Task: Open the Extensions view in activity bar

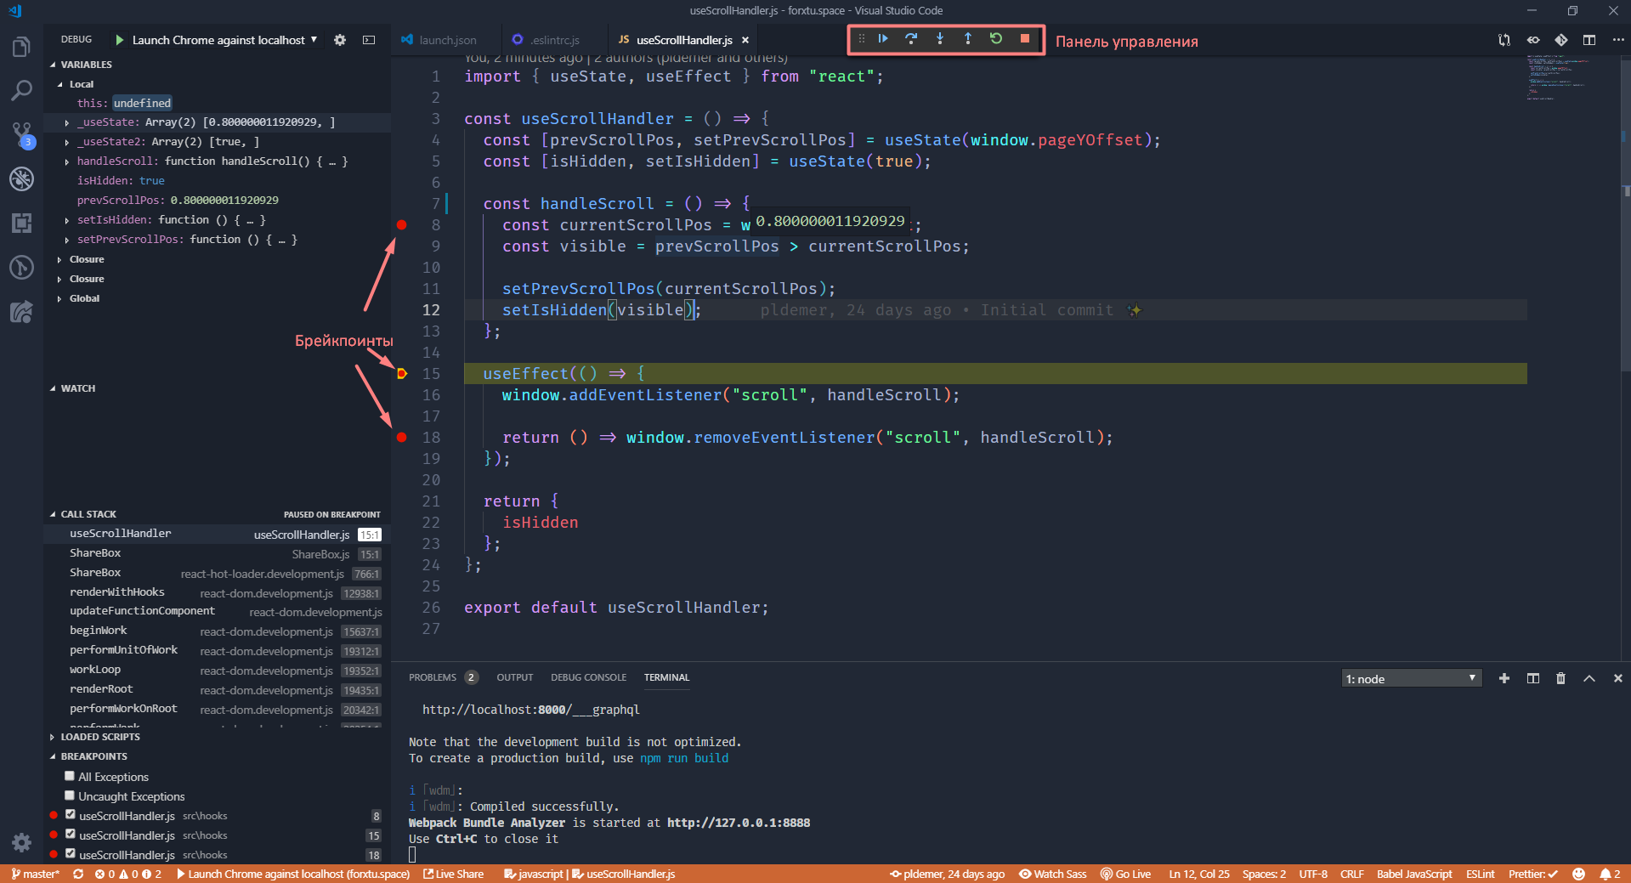Action: point(21,223)
